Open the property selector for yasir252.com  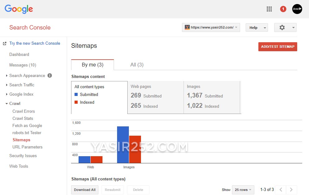(211, 27)
